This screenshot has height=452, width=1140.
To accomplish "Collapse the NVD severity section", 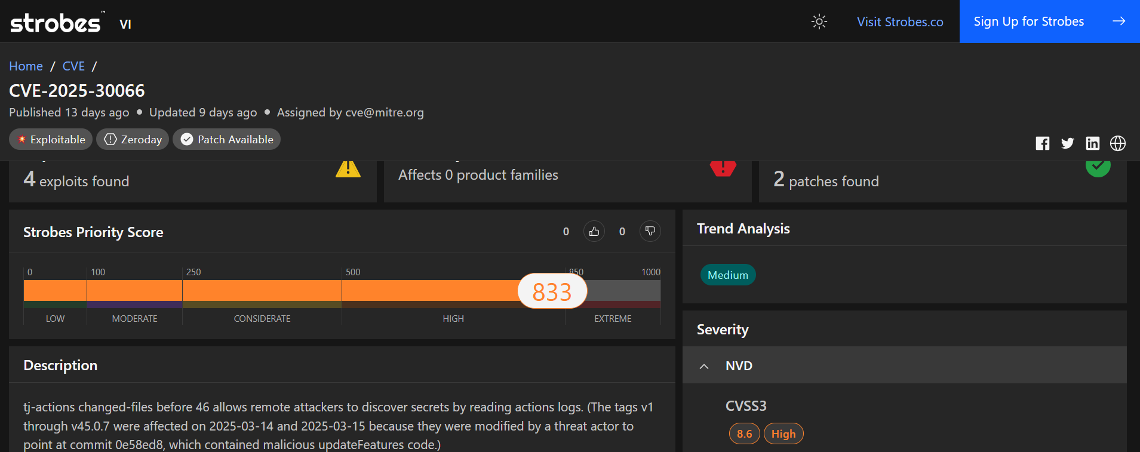I will pos(704,366).
